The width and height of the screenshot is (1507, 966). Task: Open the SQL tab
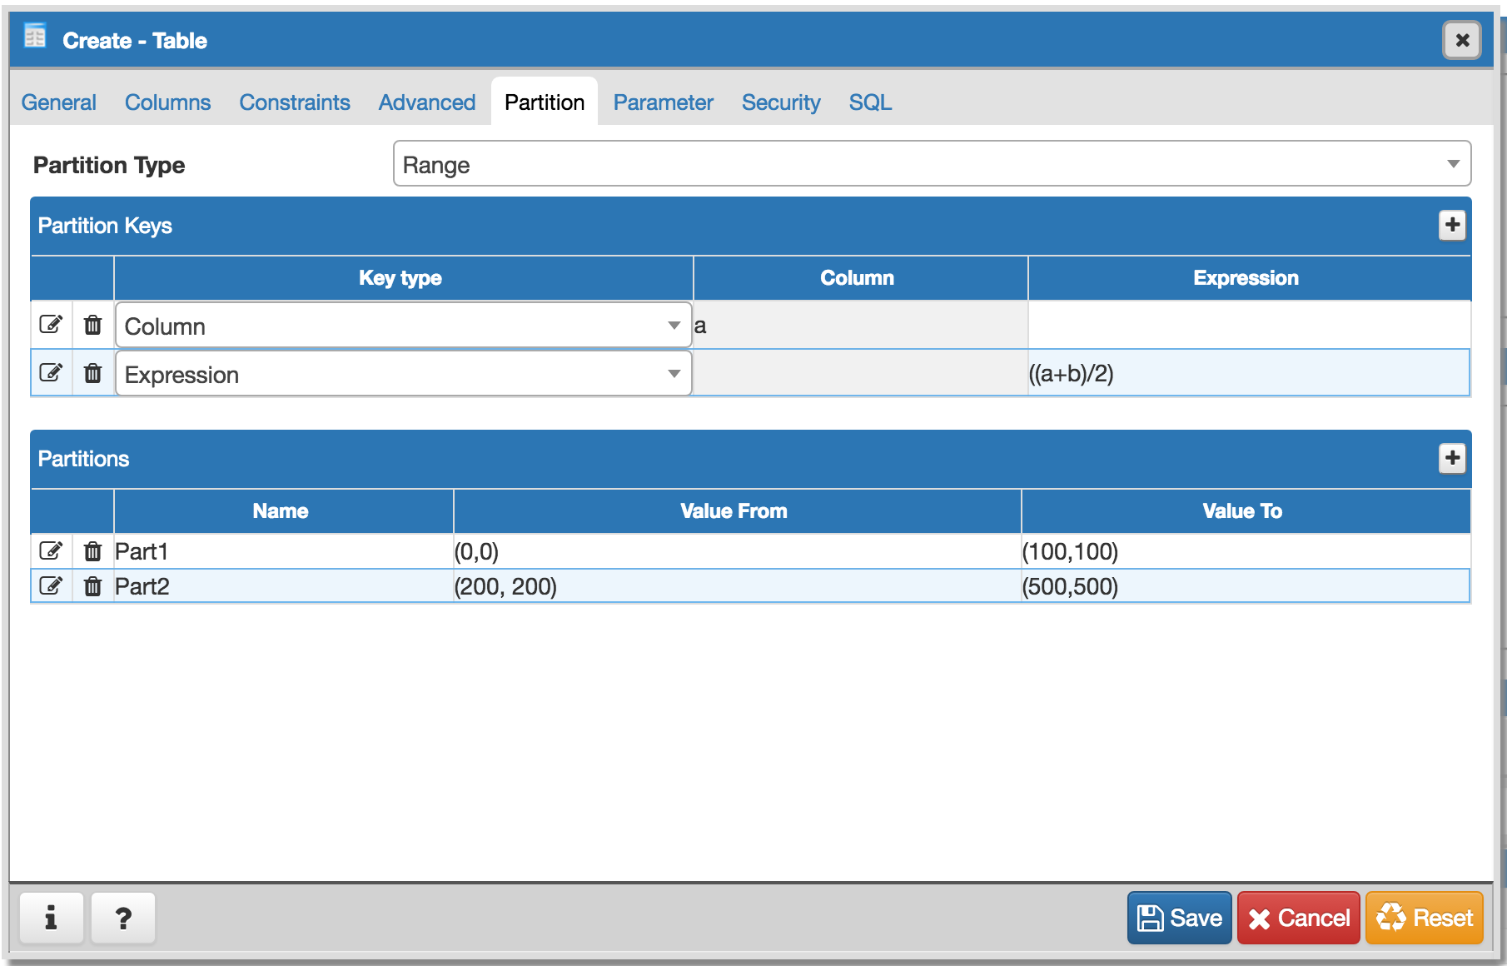[x=870, y=102]
